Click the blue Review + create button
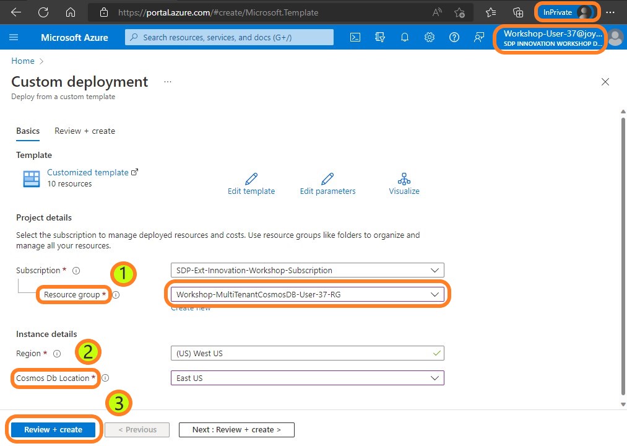 (53, 430)
